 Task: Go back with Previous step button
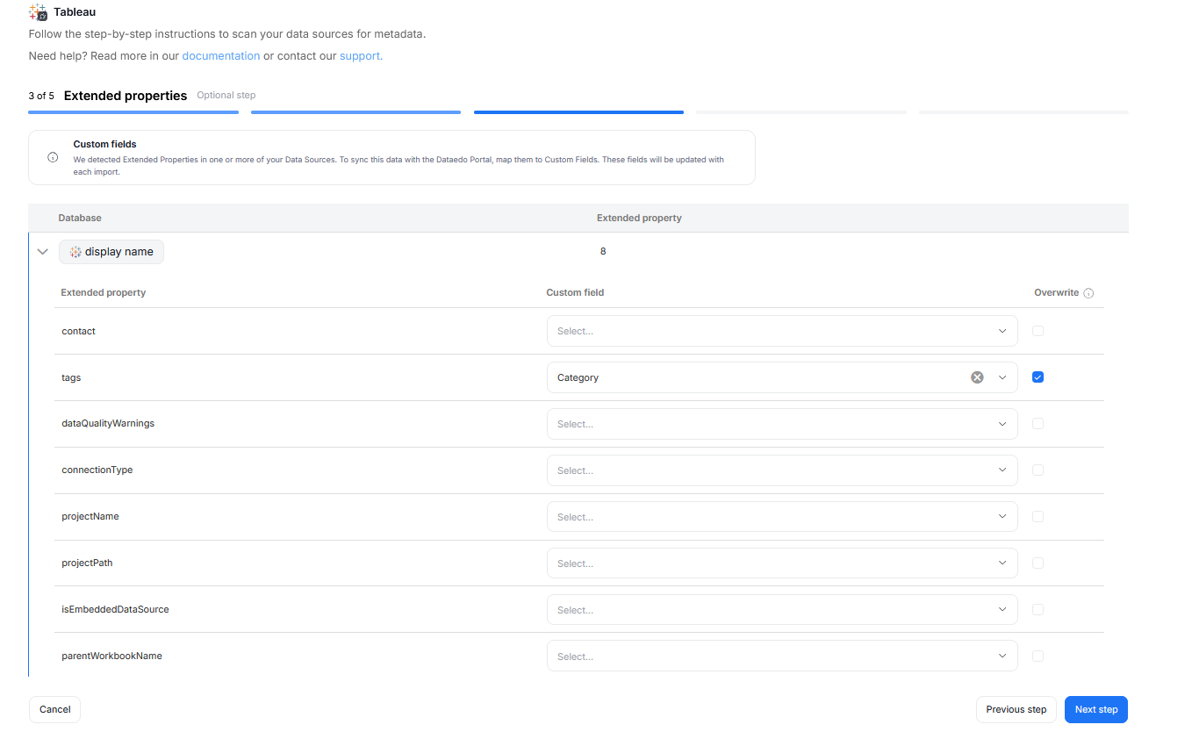1016,709
